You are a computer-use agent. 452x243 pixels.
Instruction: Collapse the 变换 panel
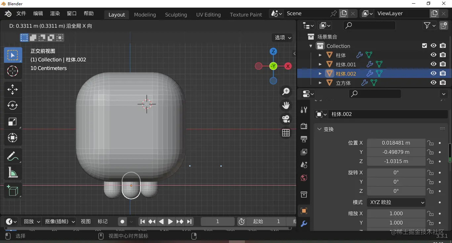(320, 129)
